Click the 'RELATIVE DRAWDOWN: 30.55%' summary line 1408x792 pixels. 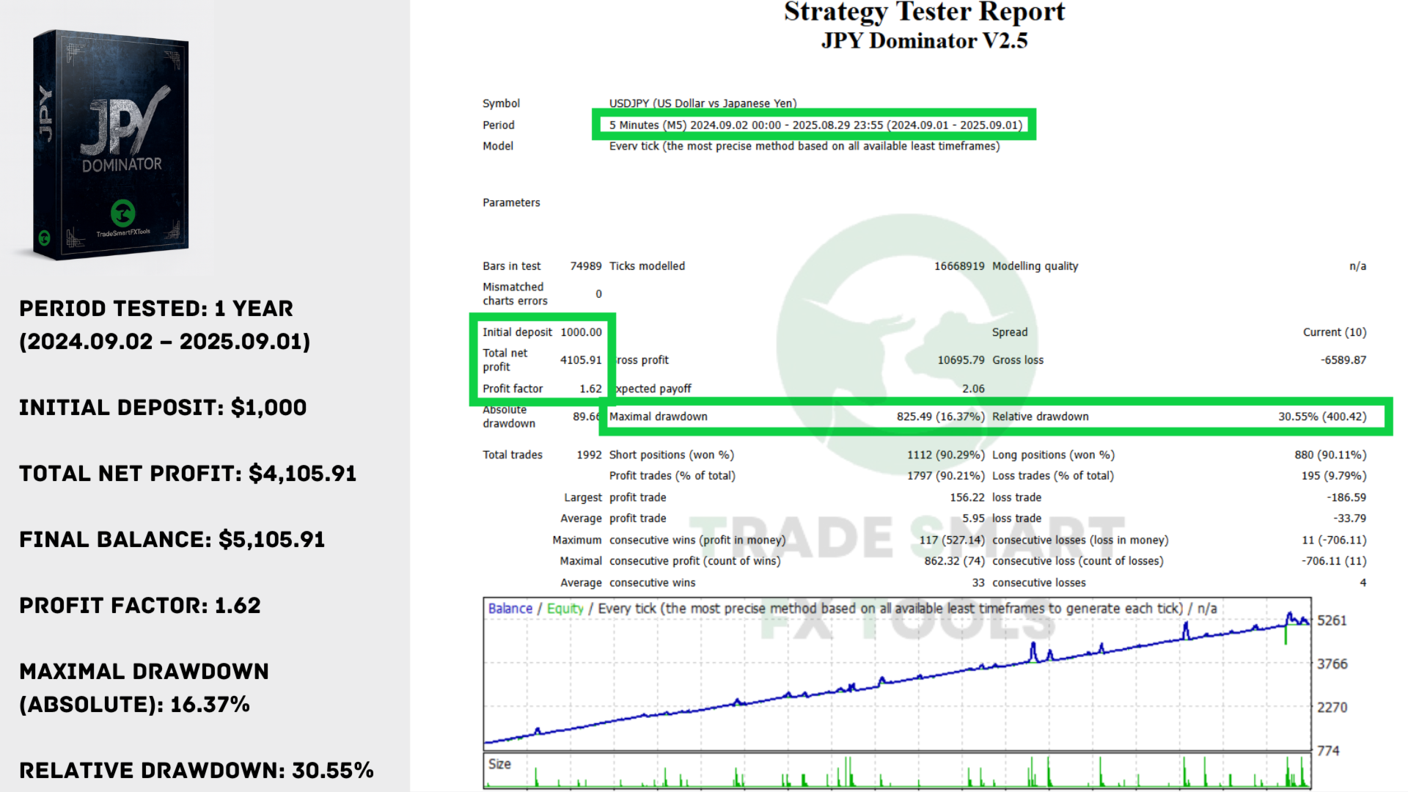pos(197,771)
